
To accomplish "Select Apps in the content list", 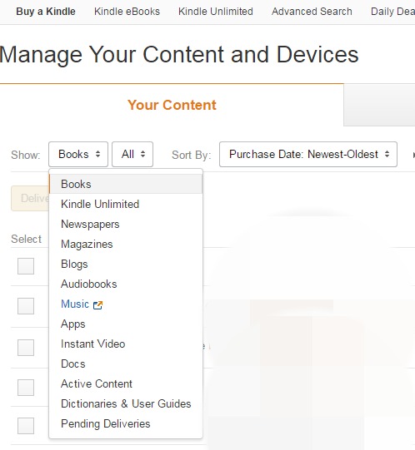I will tap(126, 324).
